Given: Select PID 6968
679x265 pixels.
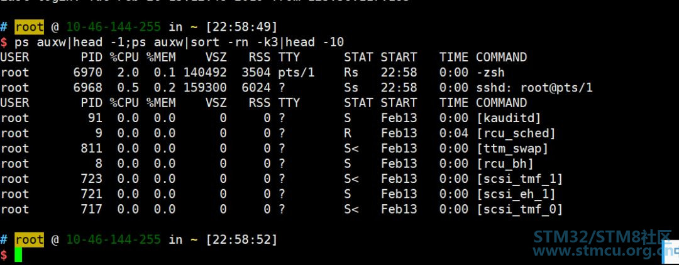Looking at the screenshot, I should click(x=88, y=88).
